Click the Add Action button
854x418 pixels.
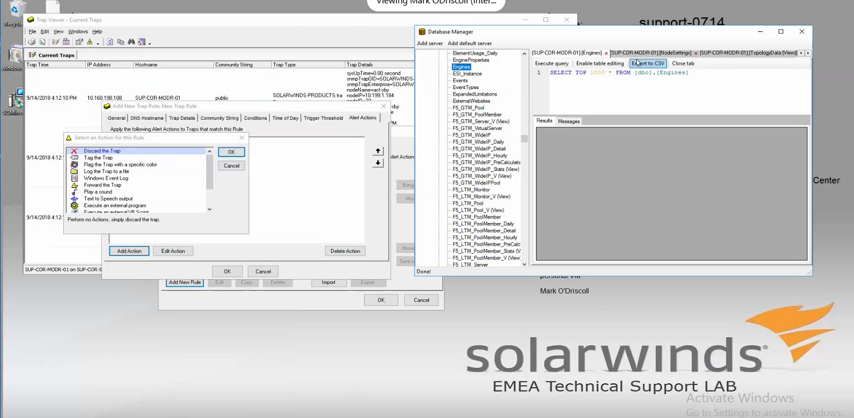(129, 251)
